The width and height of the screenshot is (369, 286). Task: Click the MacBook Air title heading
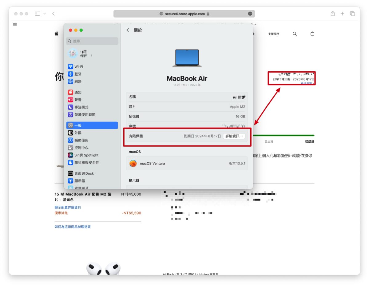tap(187, 78)
